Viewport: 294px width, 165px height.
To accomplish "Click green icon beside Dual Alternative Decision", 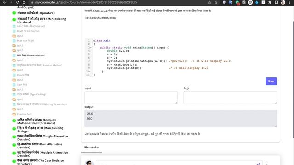I will (x=14, y=145).
